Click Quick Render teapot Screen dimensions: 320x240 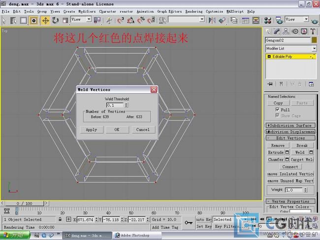[x=315, y=21]
